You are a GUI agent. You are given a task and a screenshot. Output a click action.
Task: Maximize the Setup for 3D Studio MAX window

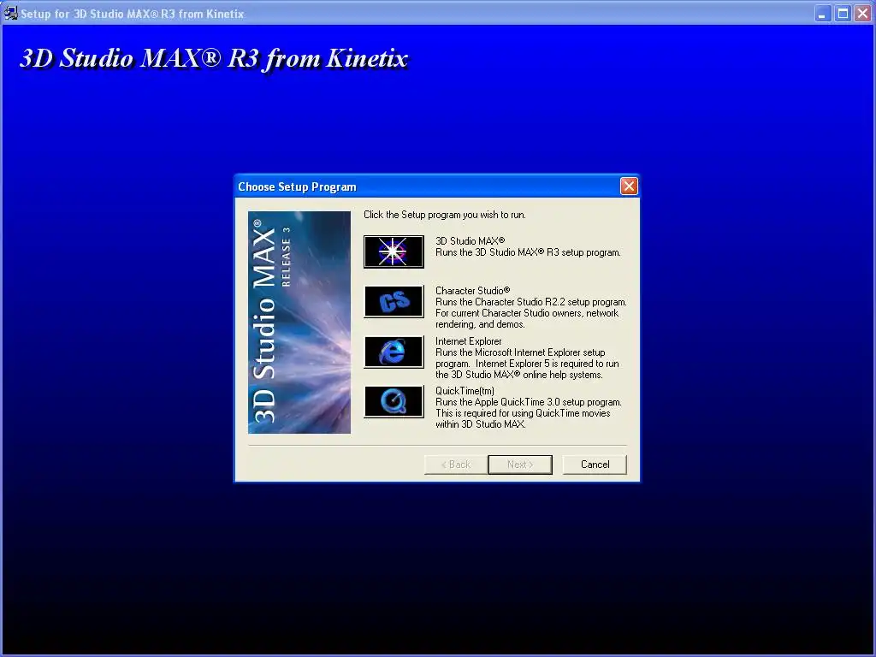(x=843, y=14)
